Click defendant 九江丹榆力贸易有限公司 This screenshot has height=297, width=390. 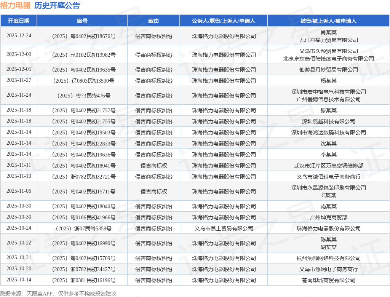tap(329, 40)
